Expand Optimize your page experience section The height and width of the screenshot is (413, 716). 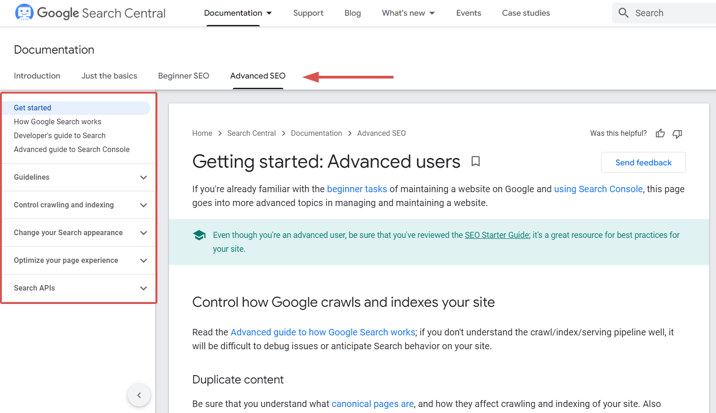click(79, 261)
